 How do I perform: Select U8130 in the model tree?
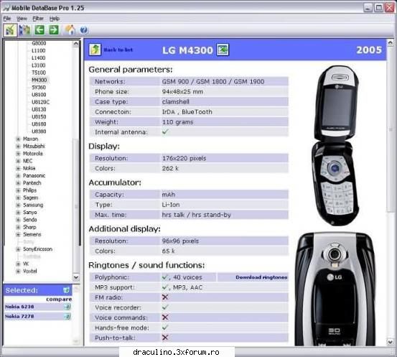39,109
